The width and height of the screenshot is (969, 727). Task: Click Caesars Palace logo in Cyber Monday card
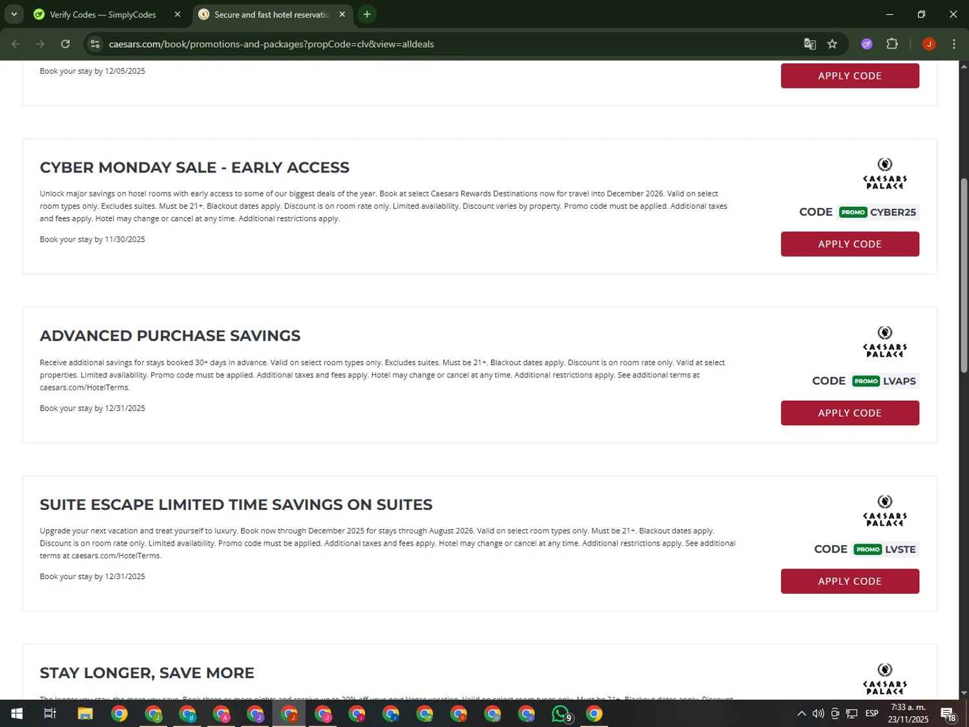coord(885,174)
